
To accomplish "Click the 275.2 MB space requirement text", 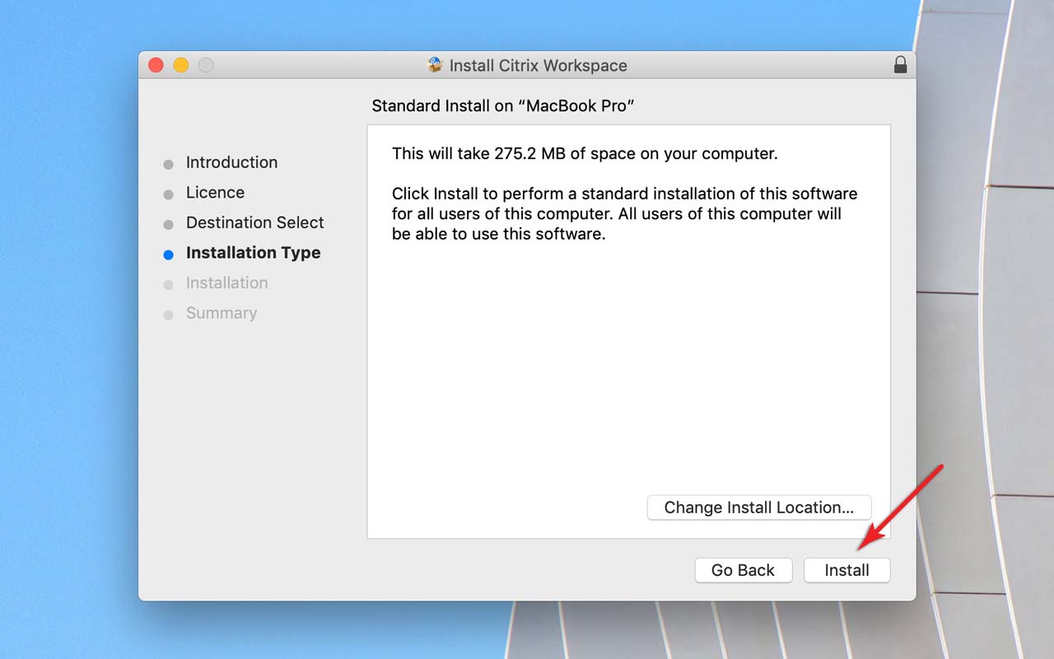I will click(584, 154).
